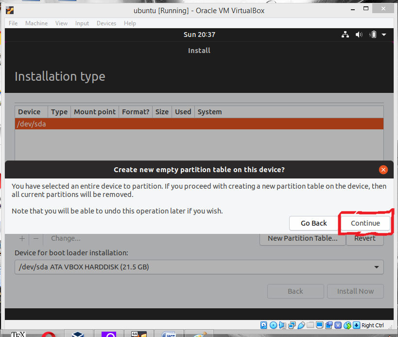Expand the Ubuntu system menu arrow
398x337 pixels.
point(384,35)
